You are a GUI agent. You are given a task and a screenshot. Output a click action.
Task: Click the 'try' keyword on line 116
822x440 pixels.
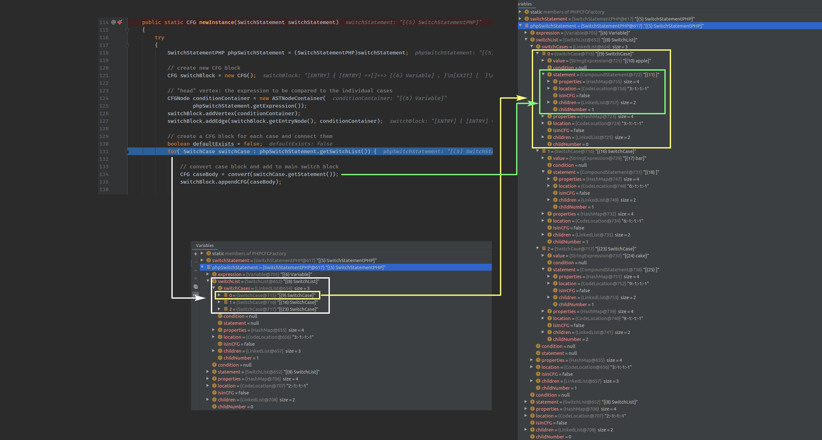point(160,38)
